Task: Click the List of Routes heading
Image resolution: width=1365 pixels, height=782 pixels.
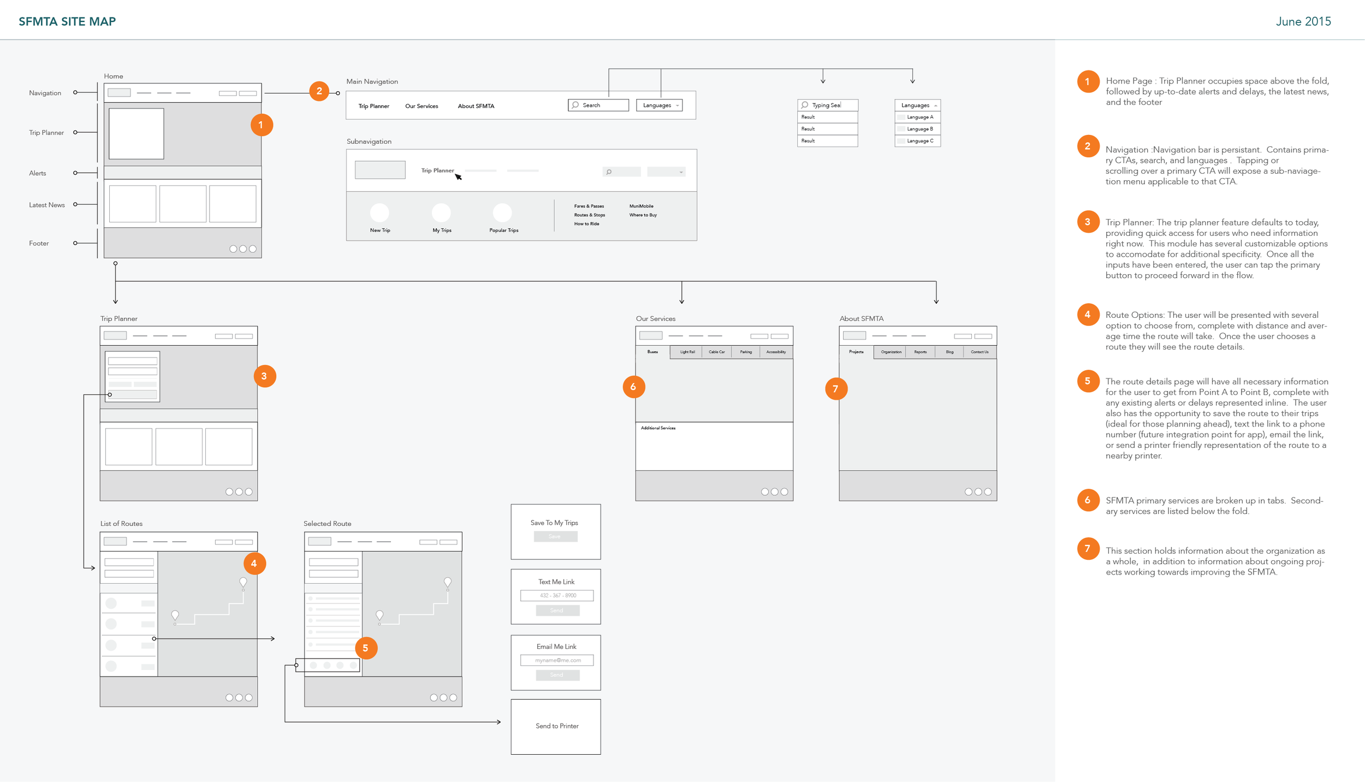Action: pyautogui.click(x=121, y=523)
